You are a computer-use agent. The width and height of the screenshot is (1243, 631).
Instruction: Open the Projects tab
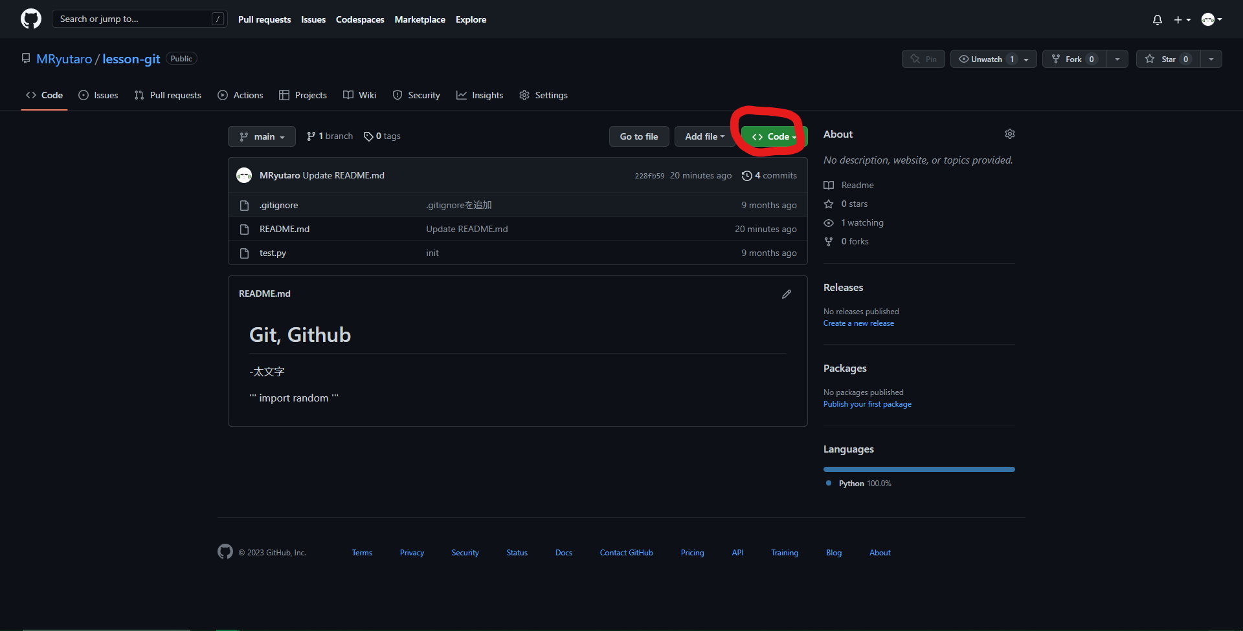click(303, 95)
